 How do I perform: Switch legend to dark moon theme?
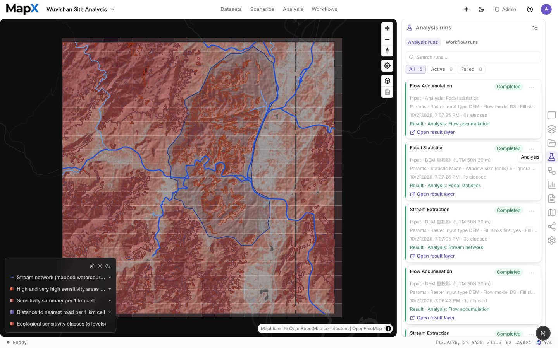coord(108,266)
